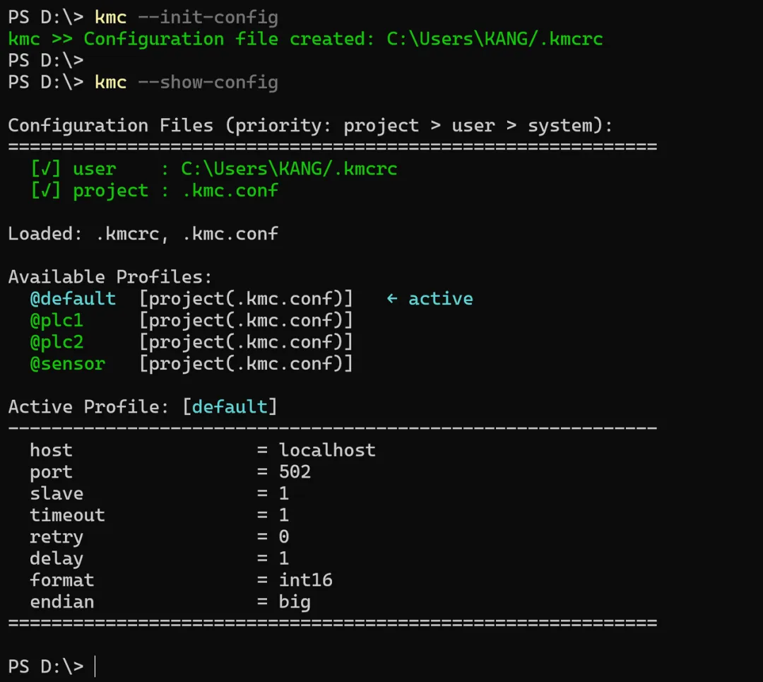Select the @default profile name
Image resolution: width=763 pixels, height=682 pixels.
click(73, 299)
